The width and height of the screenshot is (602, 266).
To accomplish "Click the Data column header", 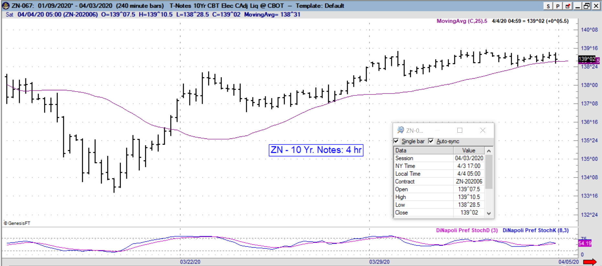I will point(423,150).
